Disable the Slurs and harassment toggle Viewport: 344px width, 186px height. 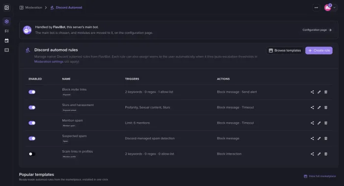(32, 107)
